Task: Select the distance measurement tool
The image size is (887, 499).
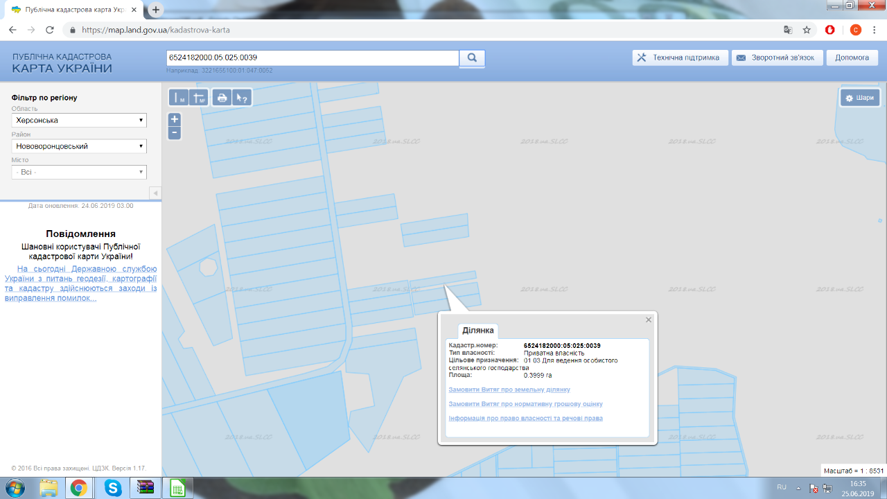Action: point(179,98)
